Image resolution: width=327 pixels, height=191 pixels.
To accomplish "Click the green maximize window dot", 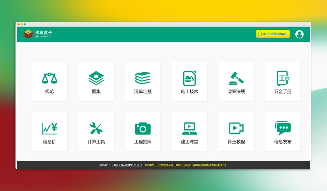I will coord(25,24).
